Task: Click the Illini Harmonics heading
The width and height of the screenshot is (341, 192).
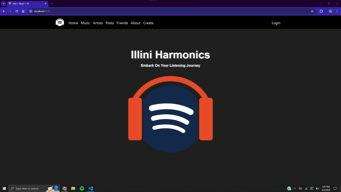Action: (x=170, y=55)
